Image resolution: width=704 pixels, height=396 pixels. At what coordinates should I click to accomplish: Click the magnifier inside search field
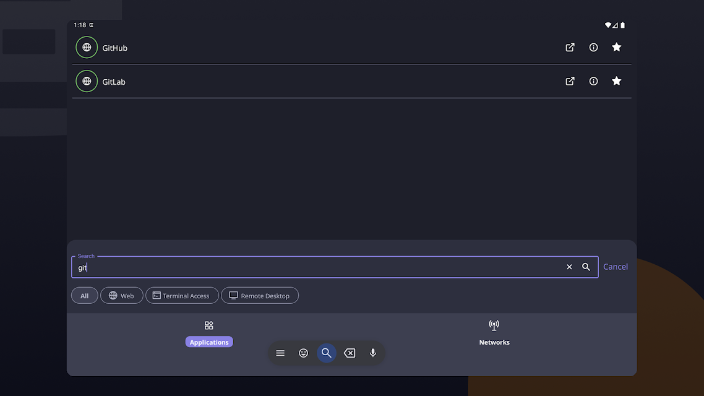point(586,267)
